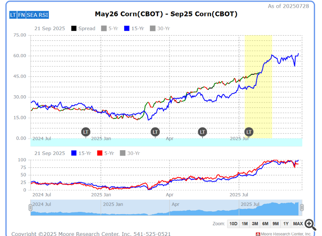Click the magnifier zoom-in icon
This screenshot has height=236, width=322.
pos(310,224)
